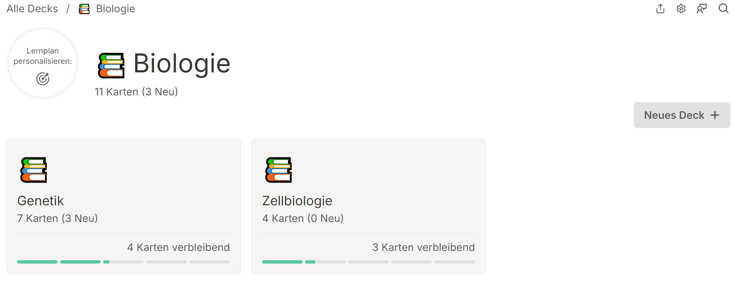The width and height of the screenshot is (735, 281).
Task: Click the '3 Karten verbleibend' label under Zellbiologie
Action: click(423, 247)
